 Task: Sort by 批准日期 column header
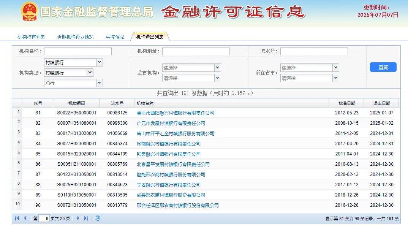click(346, 103)
